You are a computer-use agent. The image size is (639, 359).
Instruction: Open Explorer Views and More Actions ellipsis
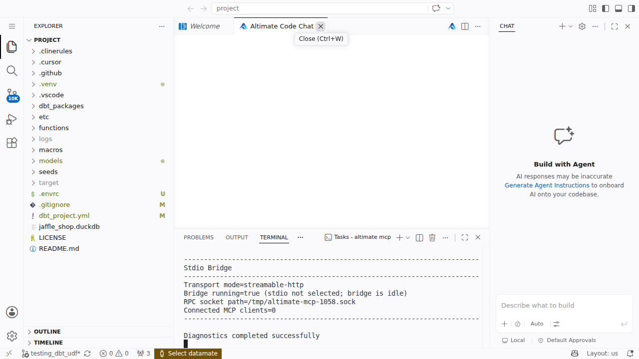pos(162,26)
